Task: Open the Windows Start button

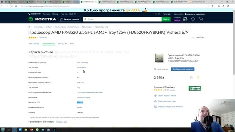Action: (3, 129)
